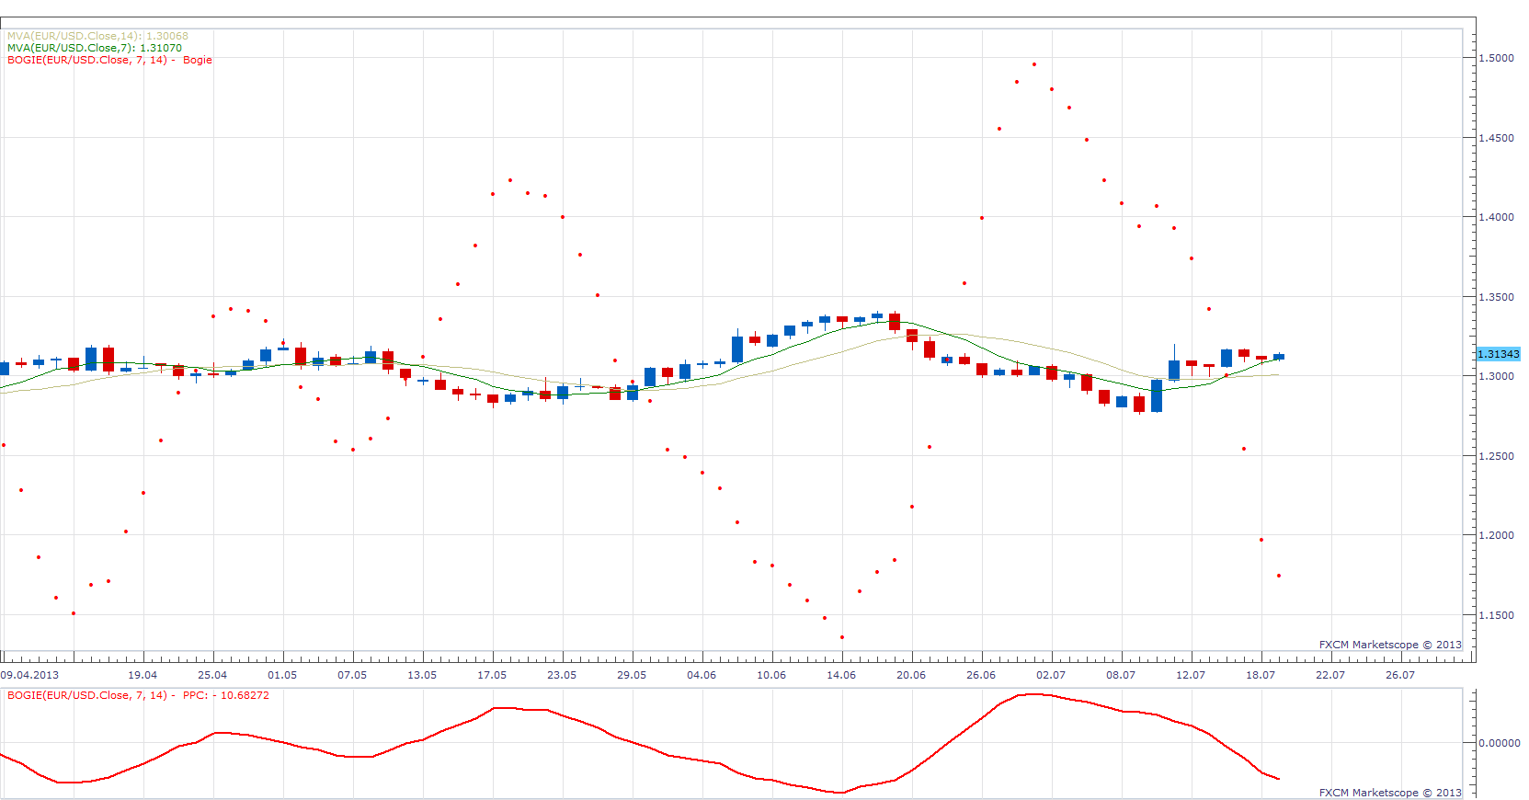Screen dimensions: 1529x800
Task: Click the large blue candle after 08.07
Action: [x=1157, y=395]
